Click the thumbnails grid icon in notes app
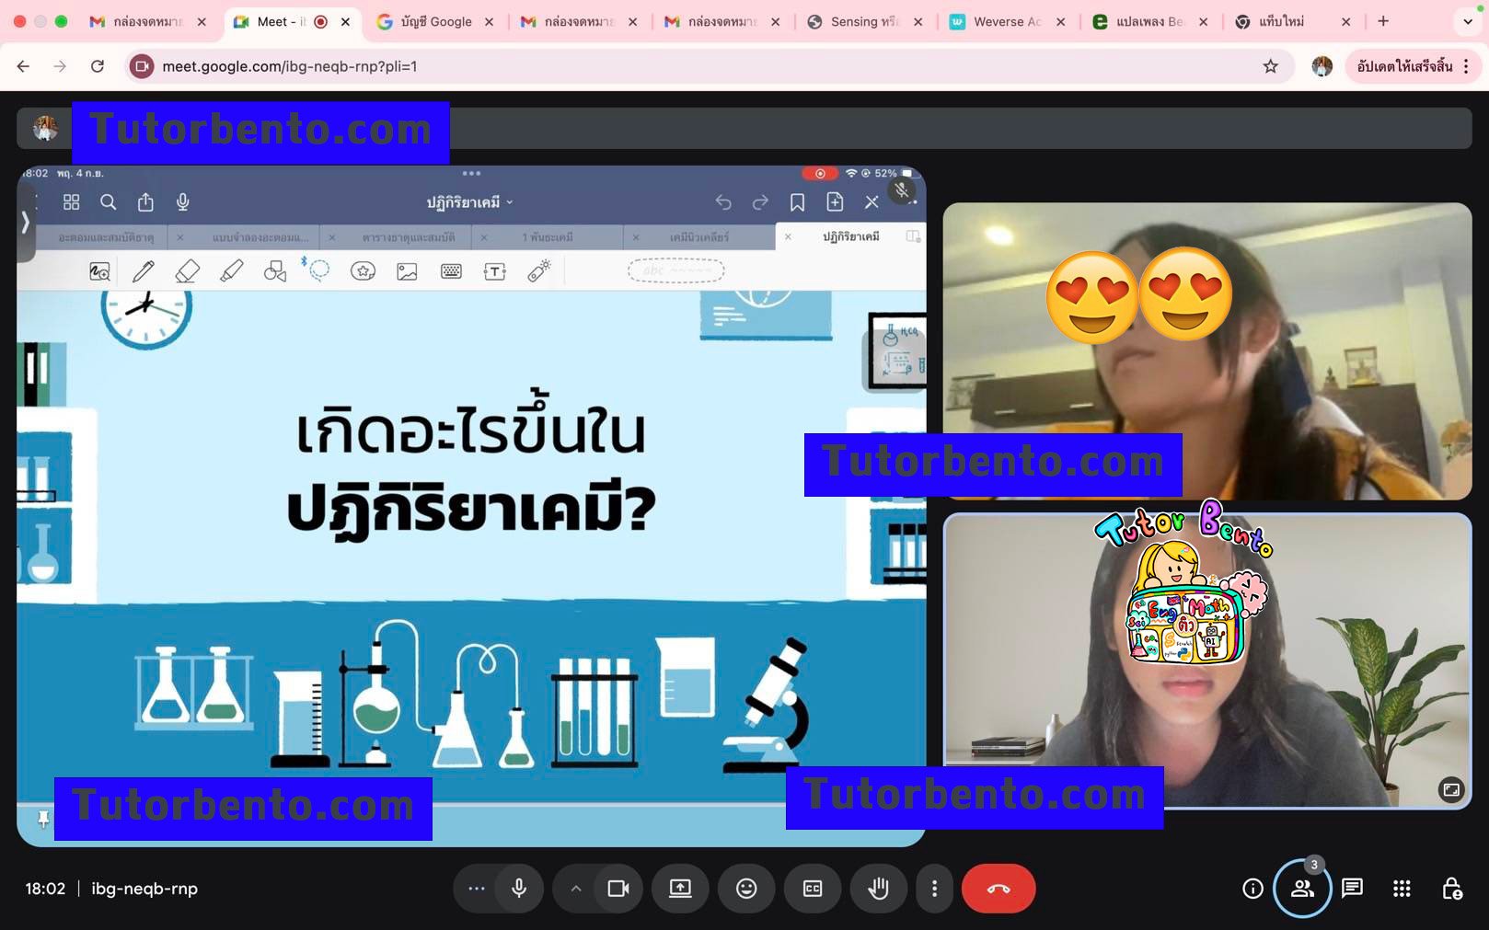The height and width of the screenshot is (930, 1489). pos(71,202)
